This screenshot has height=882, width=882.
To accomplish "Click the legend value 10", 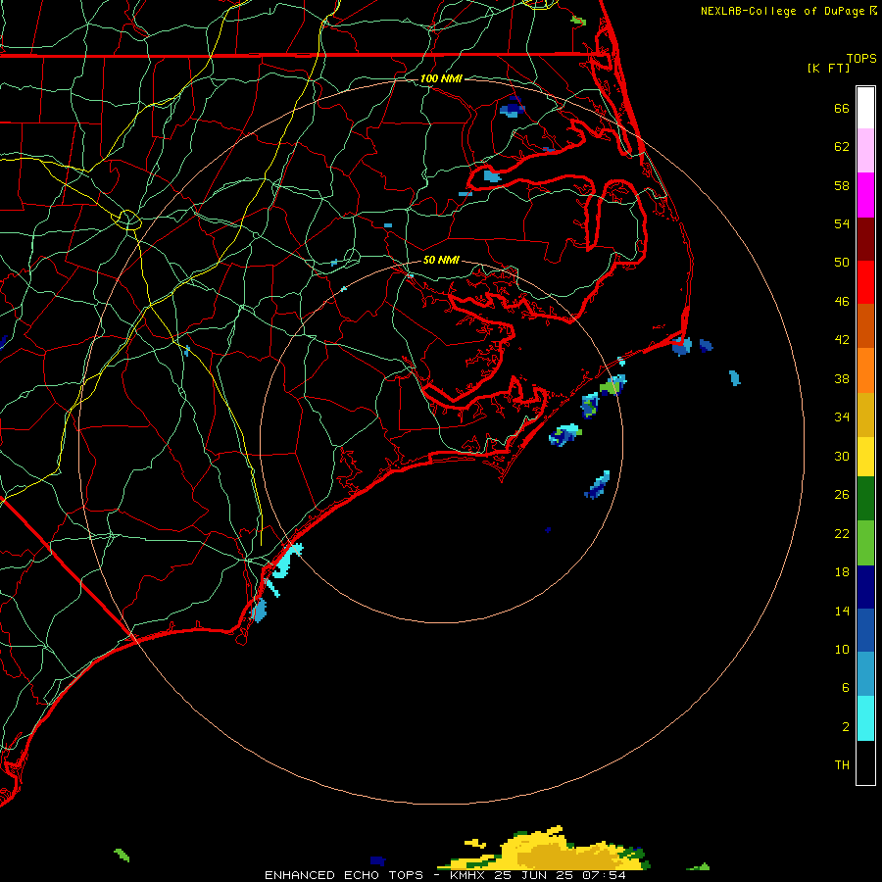I will click(842, 649).
